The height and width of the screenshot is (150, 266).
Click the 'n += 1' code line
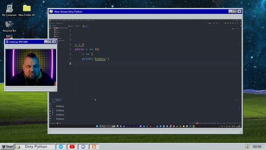[88, 54]
